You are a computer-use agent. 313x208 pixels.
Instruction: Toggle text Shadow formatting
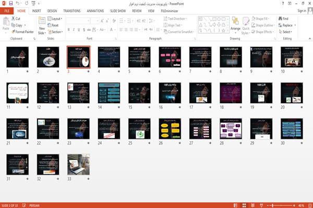(x=84, y=30)
